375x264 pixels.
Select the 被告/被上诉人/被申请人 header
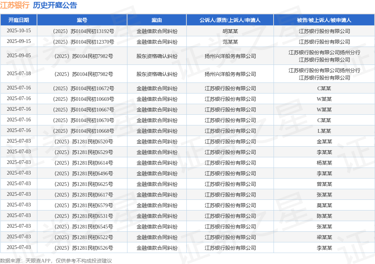tap(324, 20)
